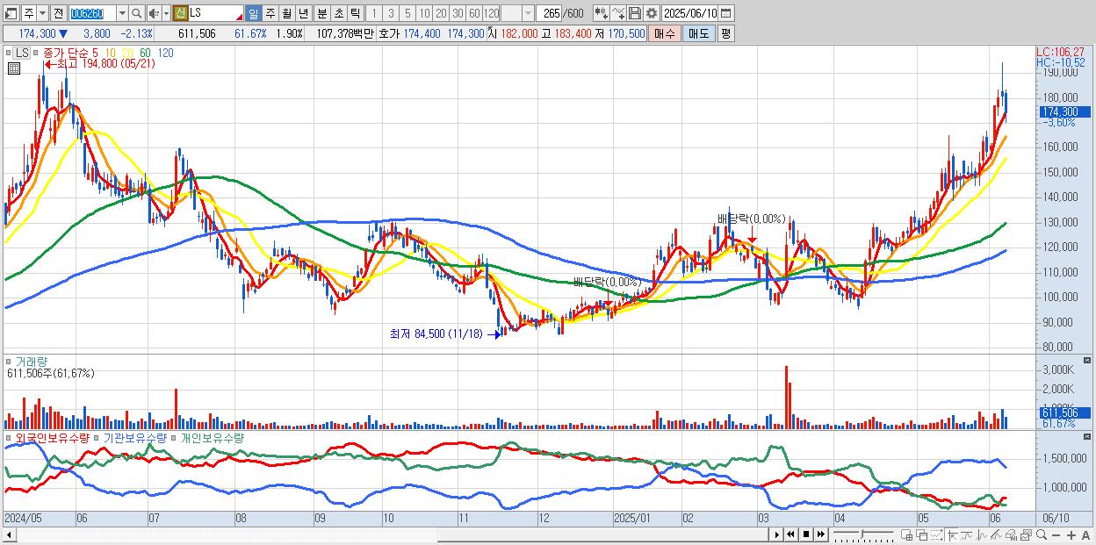Click the 평 button
Screen dimensions: 1096x545
(725, 33)
